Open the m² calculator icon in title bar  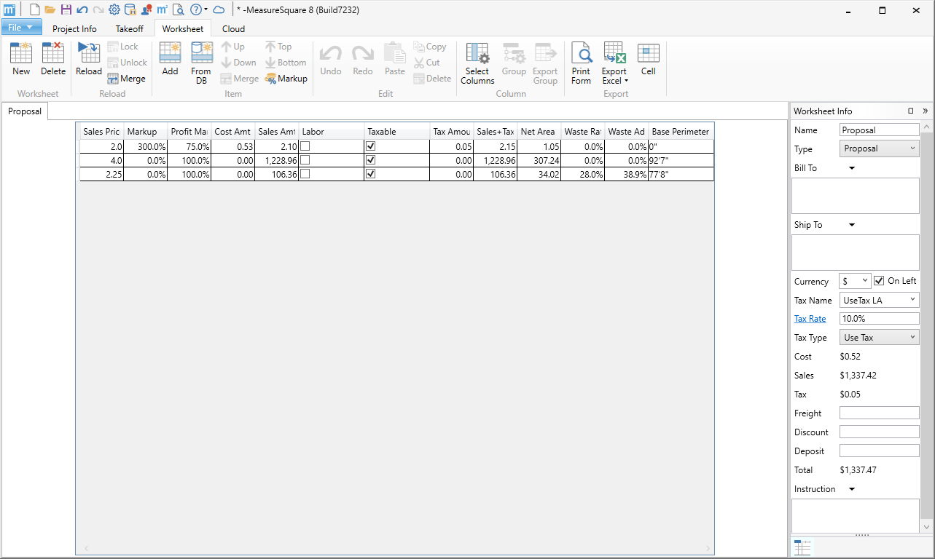tap(163, 10)
